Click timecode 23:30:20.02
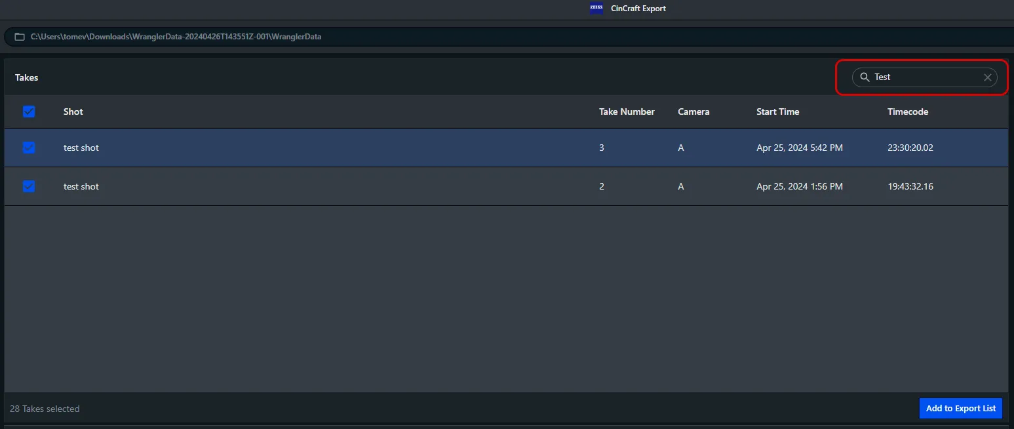 tap(910, 148)
